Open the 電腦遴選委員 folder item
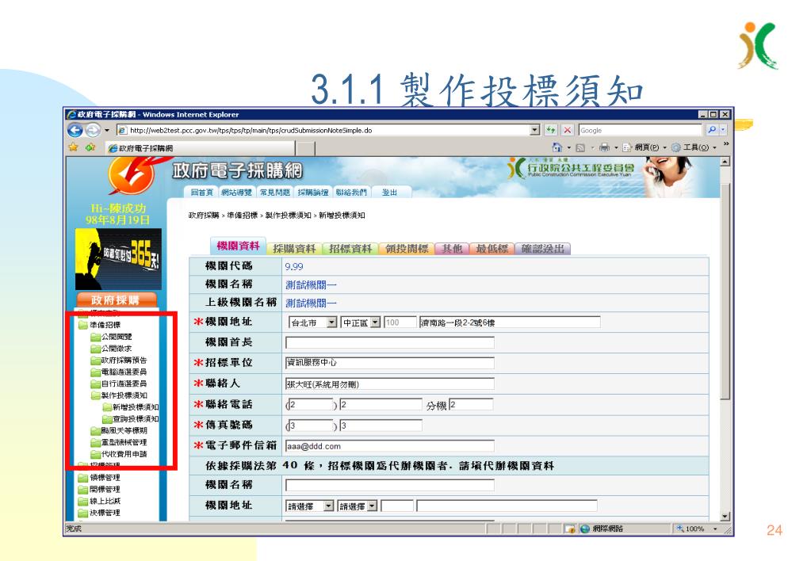Image resolution: width=811 pixels, height=561 pixels. (118, 372)
